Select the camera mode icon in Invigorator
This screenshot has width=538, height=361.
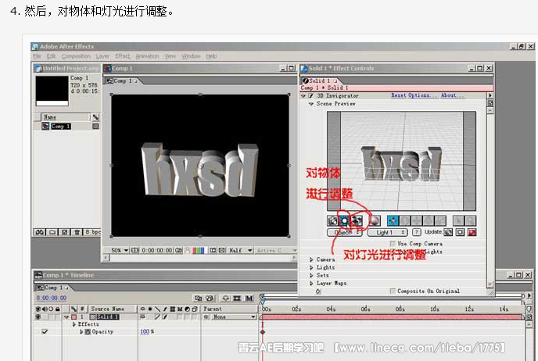[x=332, y=221]
